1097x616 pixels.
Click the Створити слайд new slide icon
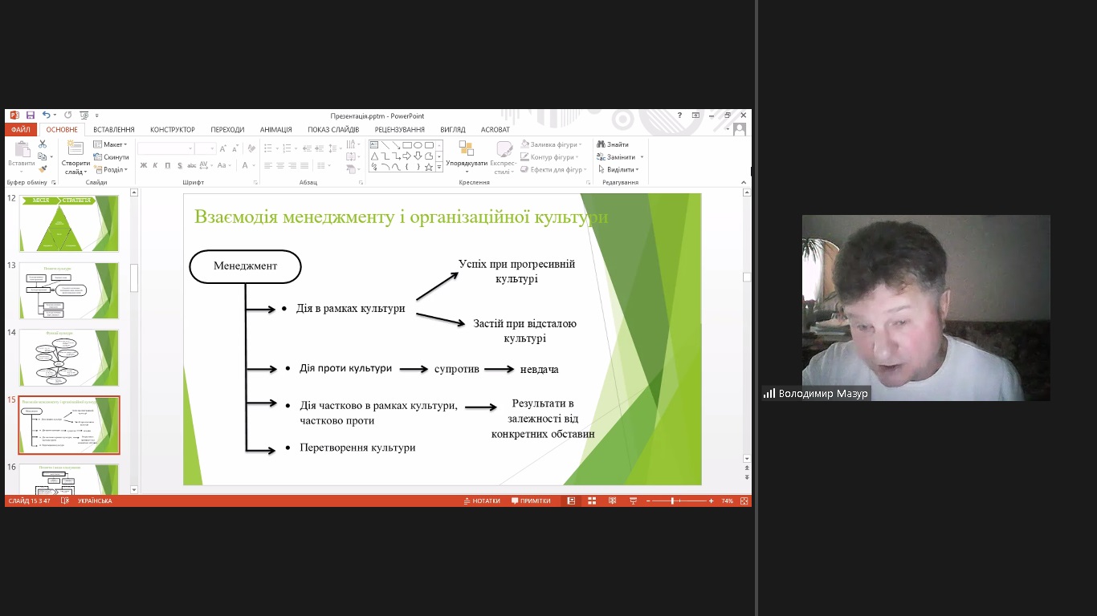click(75, 148)
